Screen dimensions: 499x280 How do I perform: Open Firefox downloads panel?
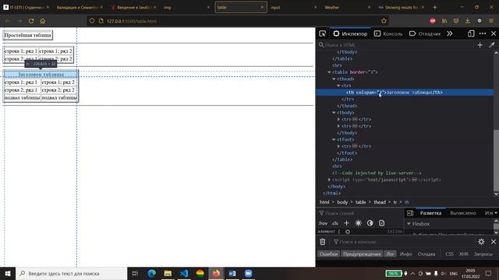[x=468, y=21]
